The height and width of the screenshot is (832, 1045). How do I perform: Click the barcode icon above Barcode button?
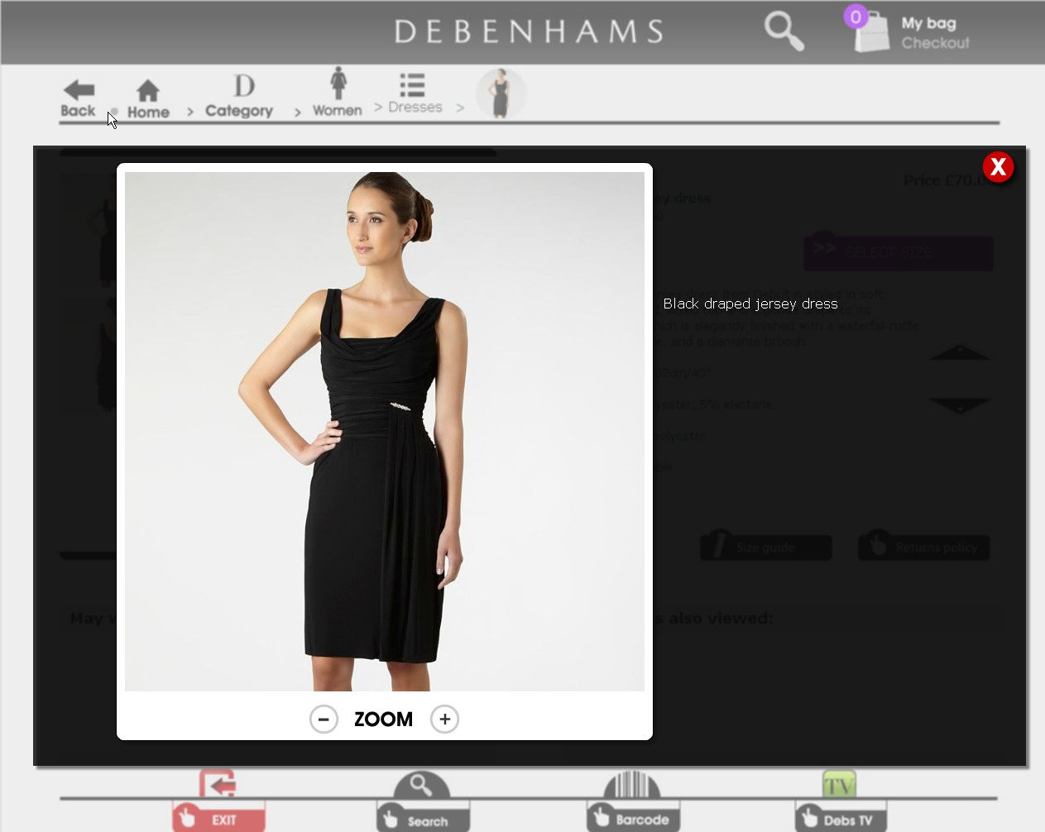click(x=633, y=785)
